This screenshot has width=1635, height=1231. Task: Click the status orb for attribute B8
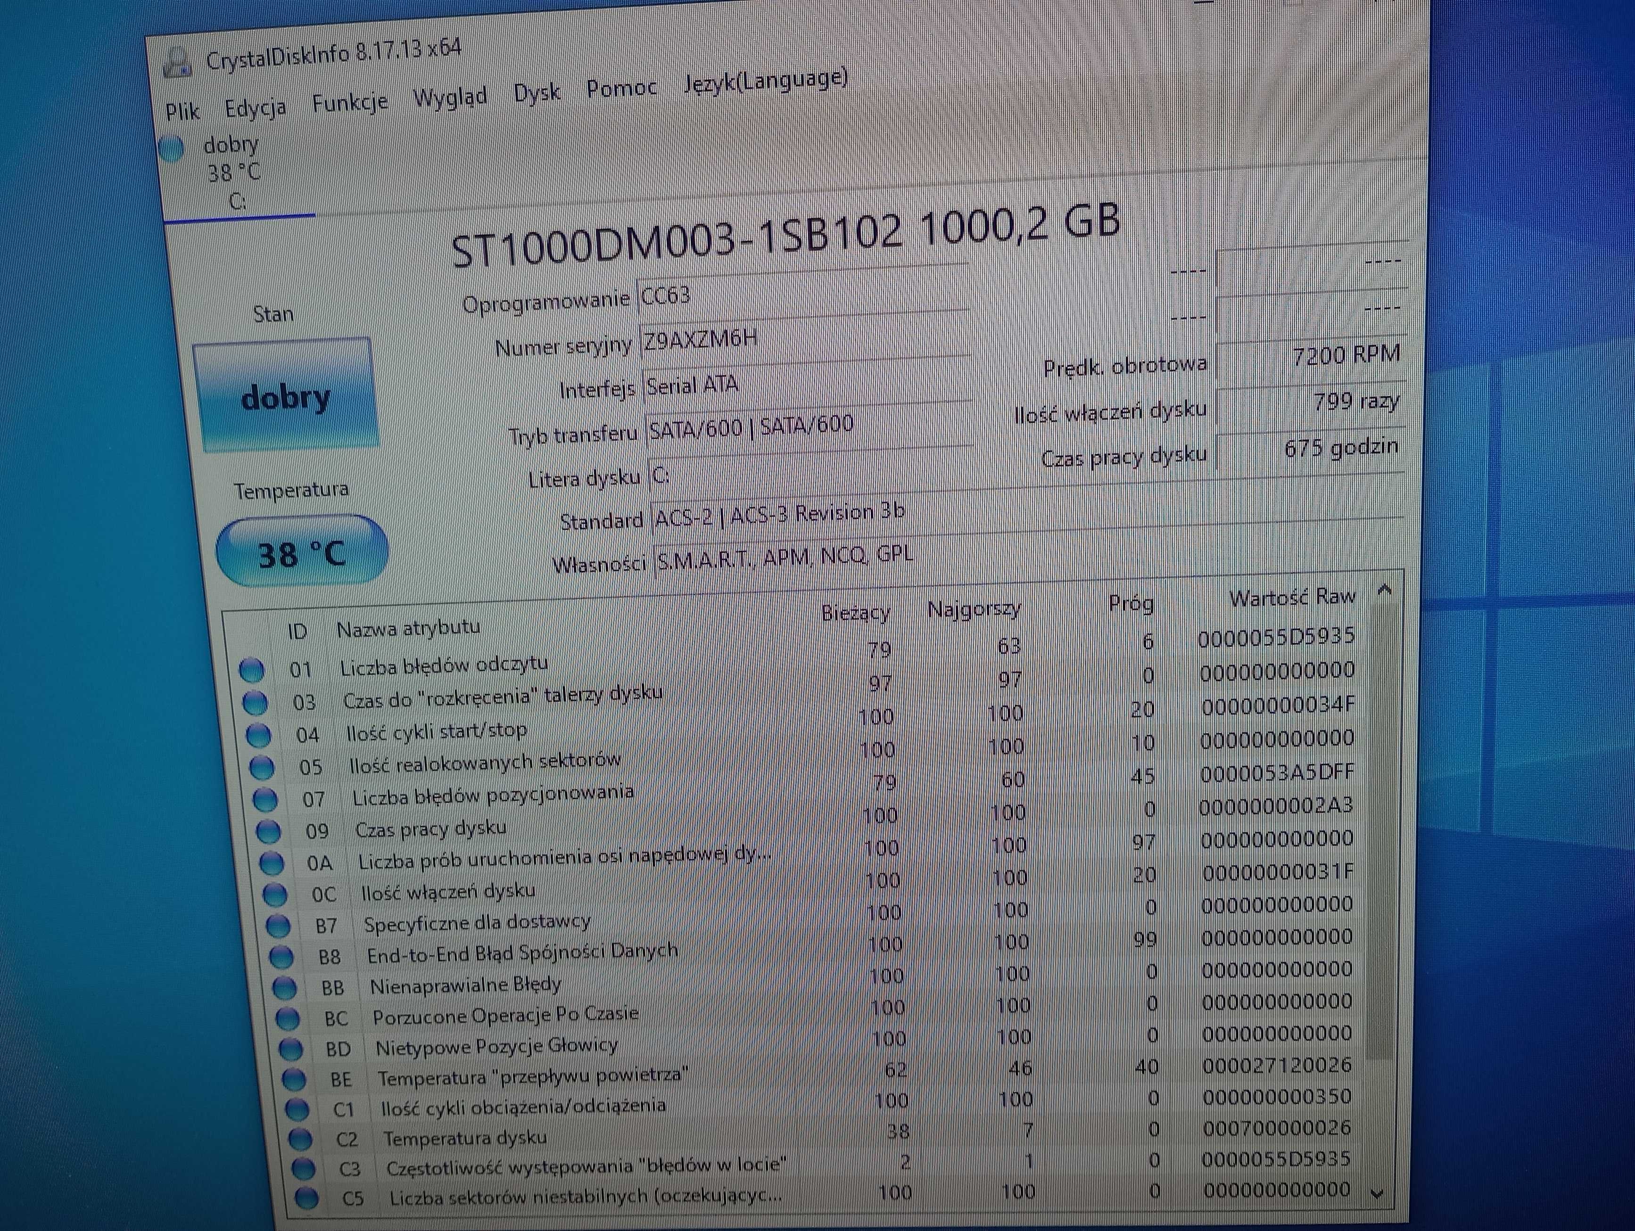pos(281,957)
